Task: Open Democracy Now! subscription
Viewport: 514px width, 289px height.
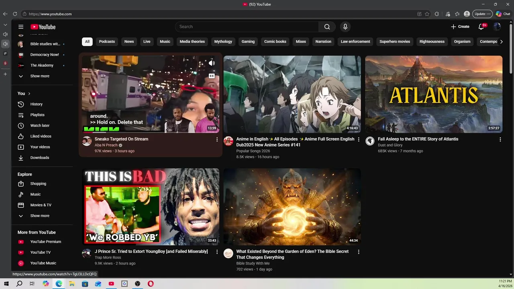Action: (42, 55)
